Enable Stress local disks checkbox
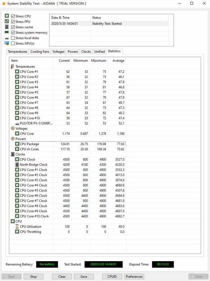This screenshot has height=281, width=210. click(13, 38)
